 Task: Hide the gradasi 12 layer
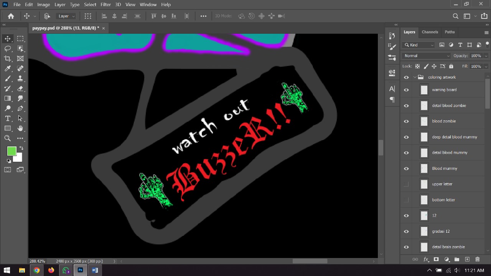(x=406, y=231)
